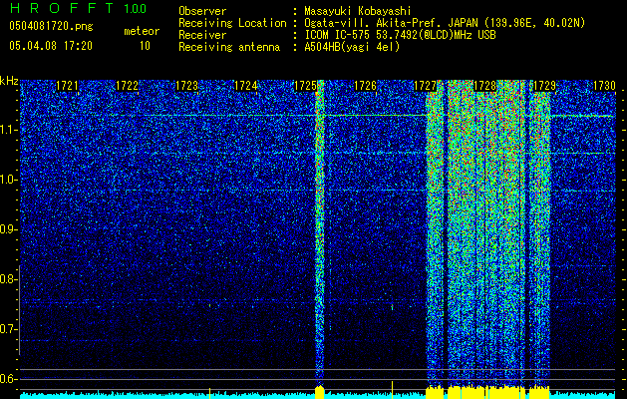Click the 1727 time marker
The width and height of the screenshot is (627, 399).
[x=425, y=86]
